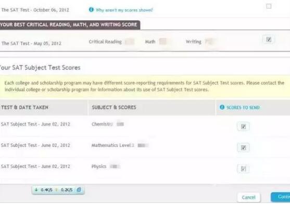Click the info icon next to Scores To Send
Viewport: 290px width, 204px height.
pos(222,107)
